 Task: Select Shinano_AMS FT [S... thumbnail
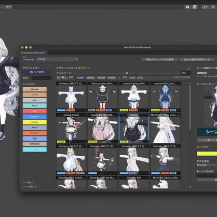pyautogui.click(x=134, y=160)
